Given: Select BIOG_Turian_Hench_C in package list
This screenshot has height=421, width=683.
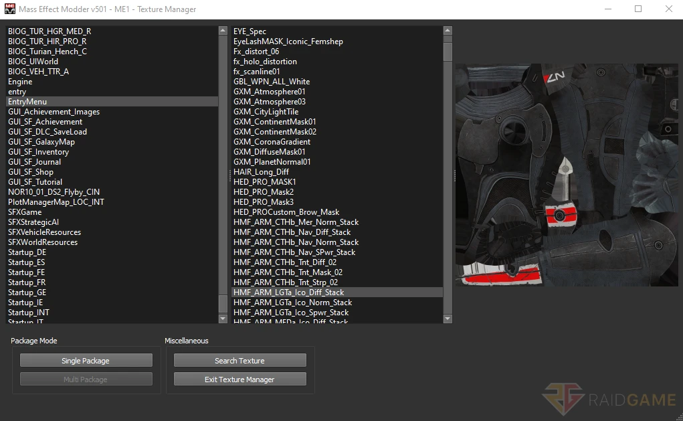Looking at the screenshot, I should point(112,52).
